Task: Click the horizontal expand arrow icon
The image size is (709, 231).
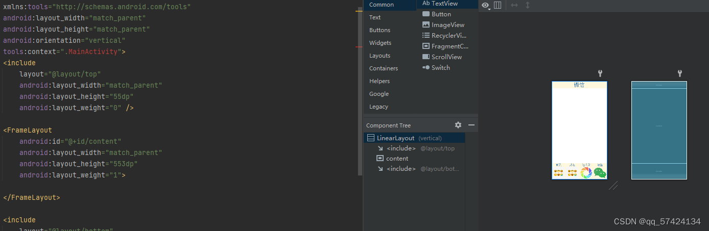Action: pyautogui.click(x=514, y=5)
